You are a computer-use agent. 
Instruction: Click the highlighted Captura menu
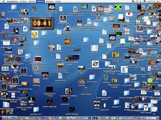40,1
